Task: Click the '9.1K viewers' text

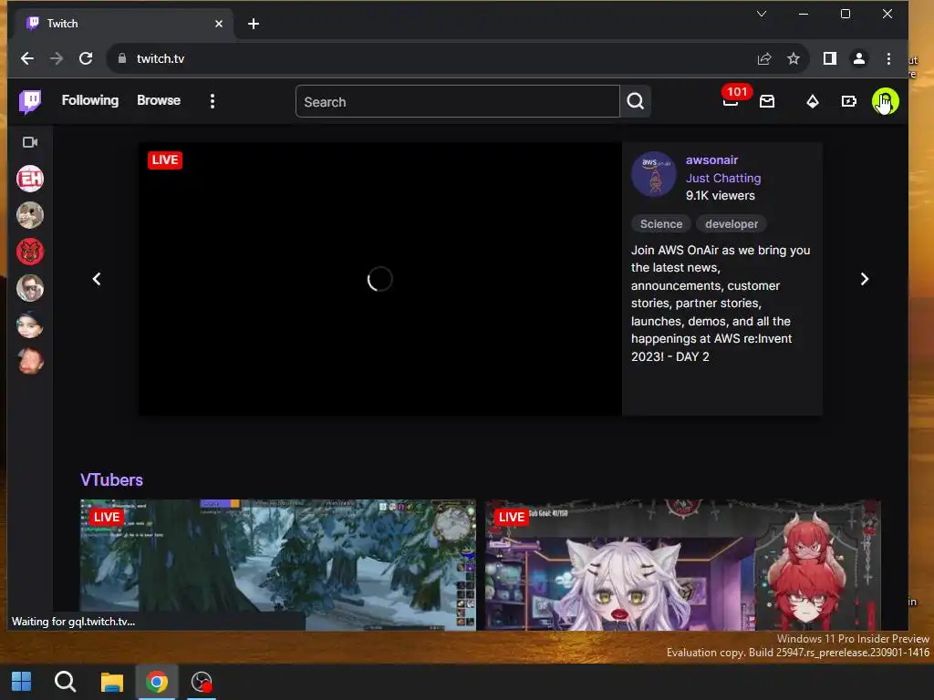Action: [x=721, y=195]
